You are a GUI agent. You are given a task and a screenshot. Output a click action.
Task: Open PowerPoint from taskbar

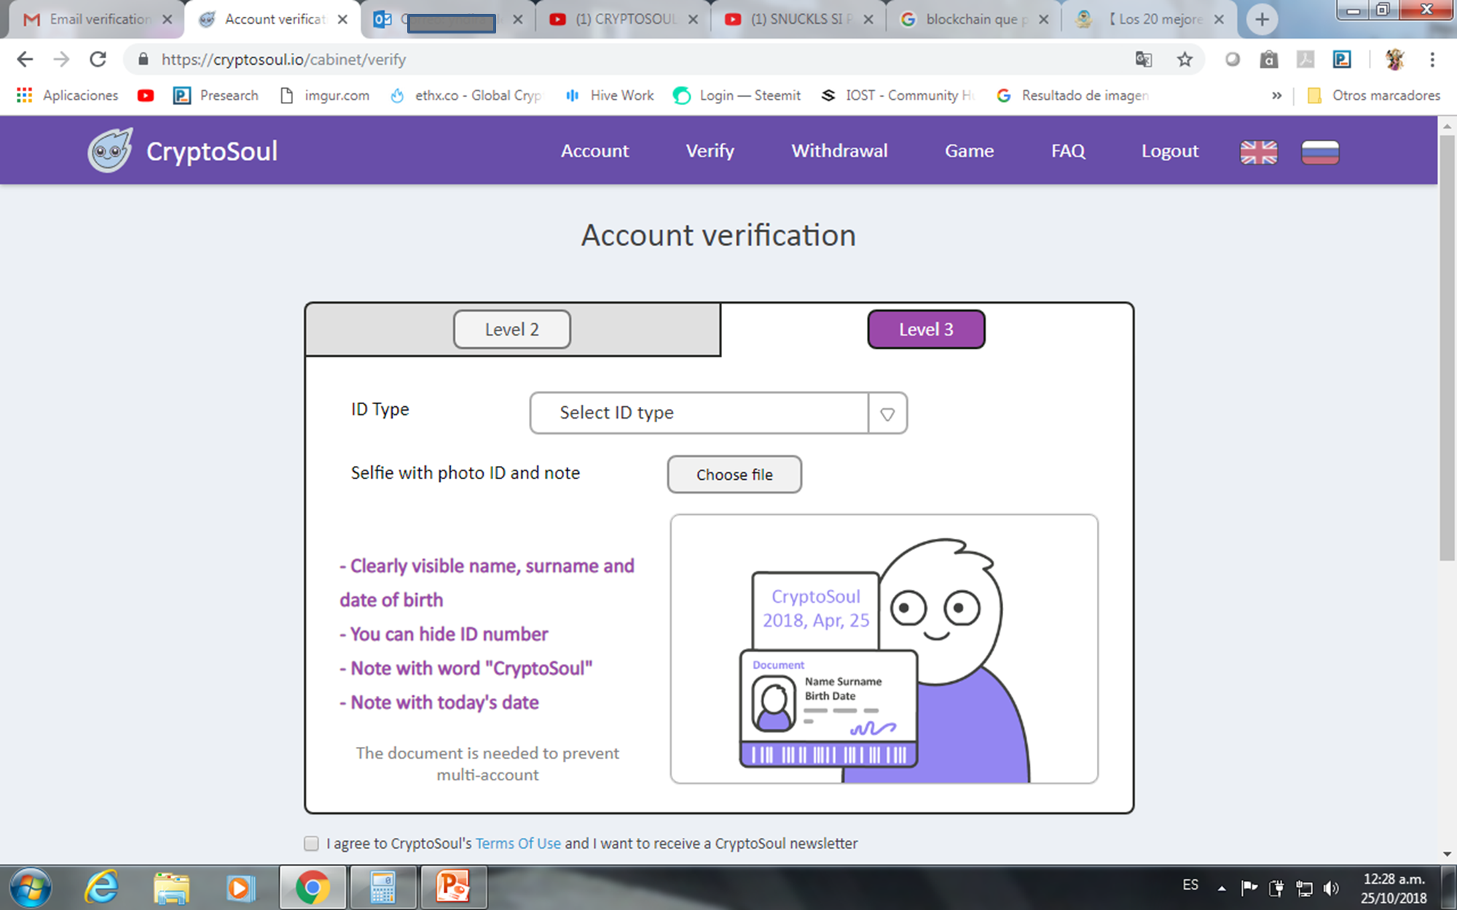click(x=453, y=887)
